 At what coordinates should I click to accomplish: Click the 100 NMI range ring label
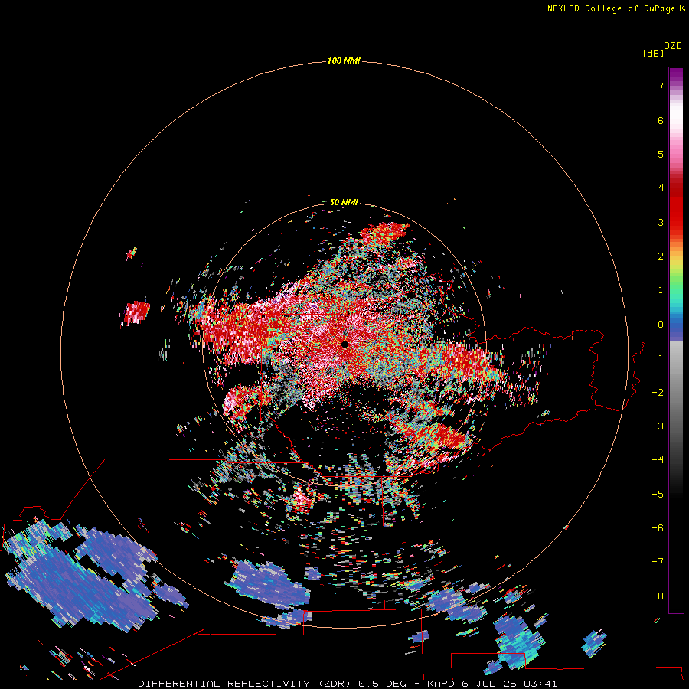[344, 60]
